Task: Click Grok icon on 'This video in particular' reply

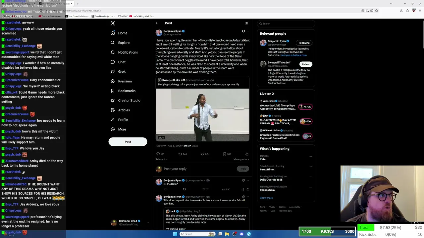Action: pyautogui.click(x=243, y=197)
